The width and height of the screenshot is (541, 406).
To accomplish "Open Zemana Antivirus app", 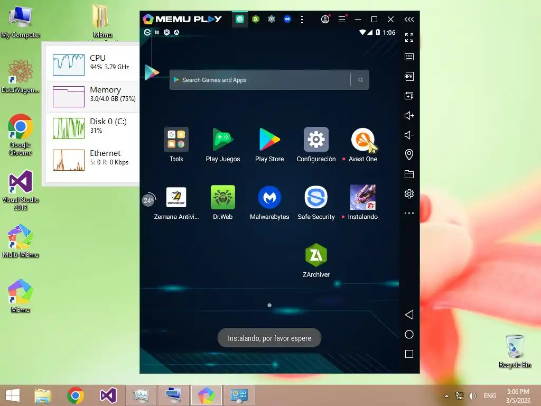I will (x=176, y=198).
